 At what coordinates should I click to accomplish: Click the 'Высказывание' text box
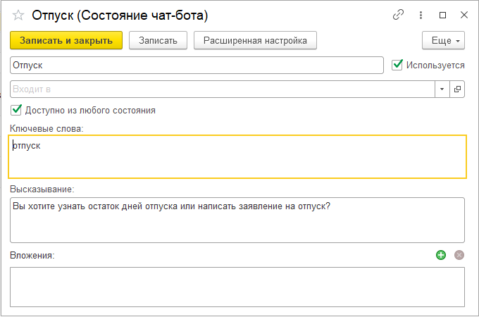click(237, 220)
